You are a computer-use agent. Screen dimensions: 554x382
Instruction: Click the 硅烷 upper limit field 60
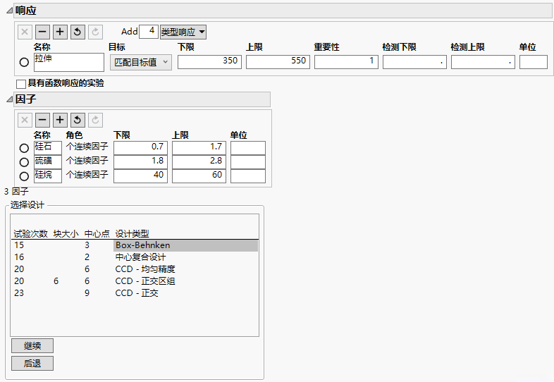199,176
